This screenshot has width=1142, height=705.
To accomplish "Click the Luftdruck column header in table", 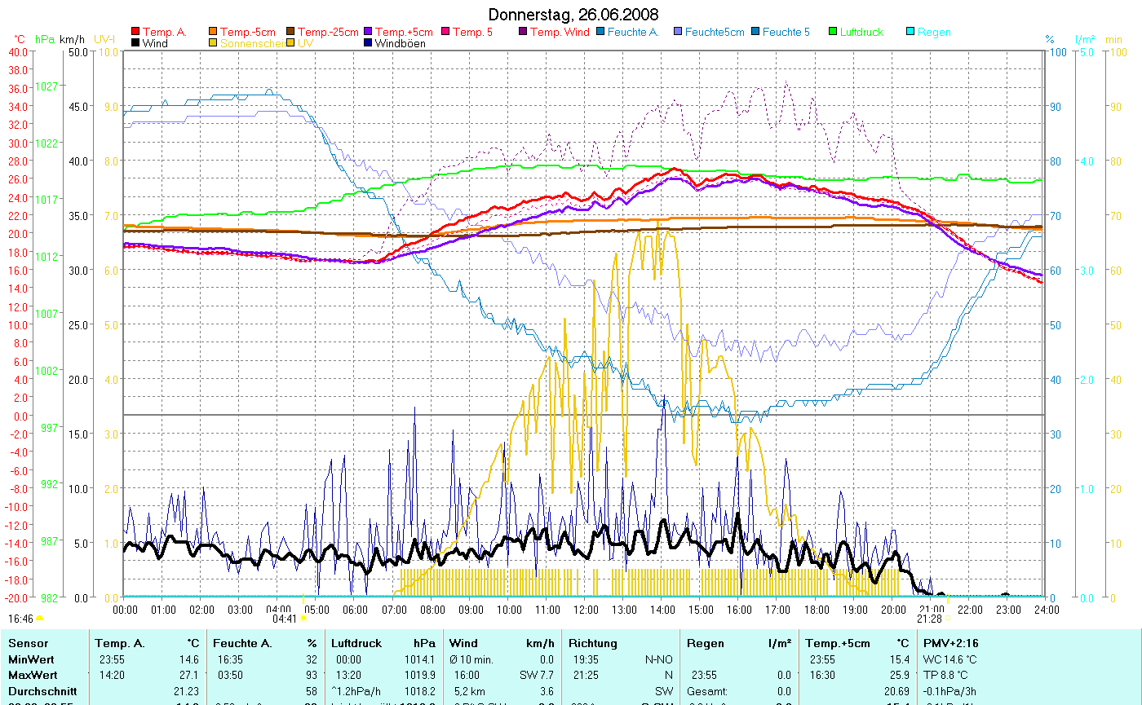I will pos(356,644).
